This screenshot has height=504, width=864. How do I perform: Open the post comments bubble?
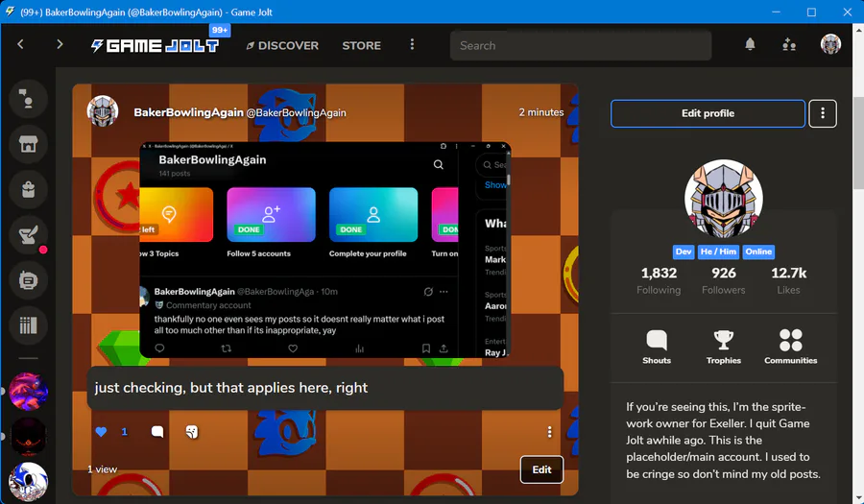coord(157,432)
